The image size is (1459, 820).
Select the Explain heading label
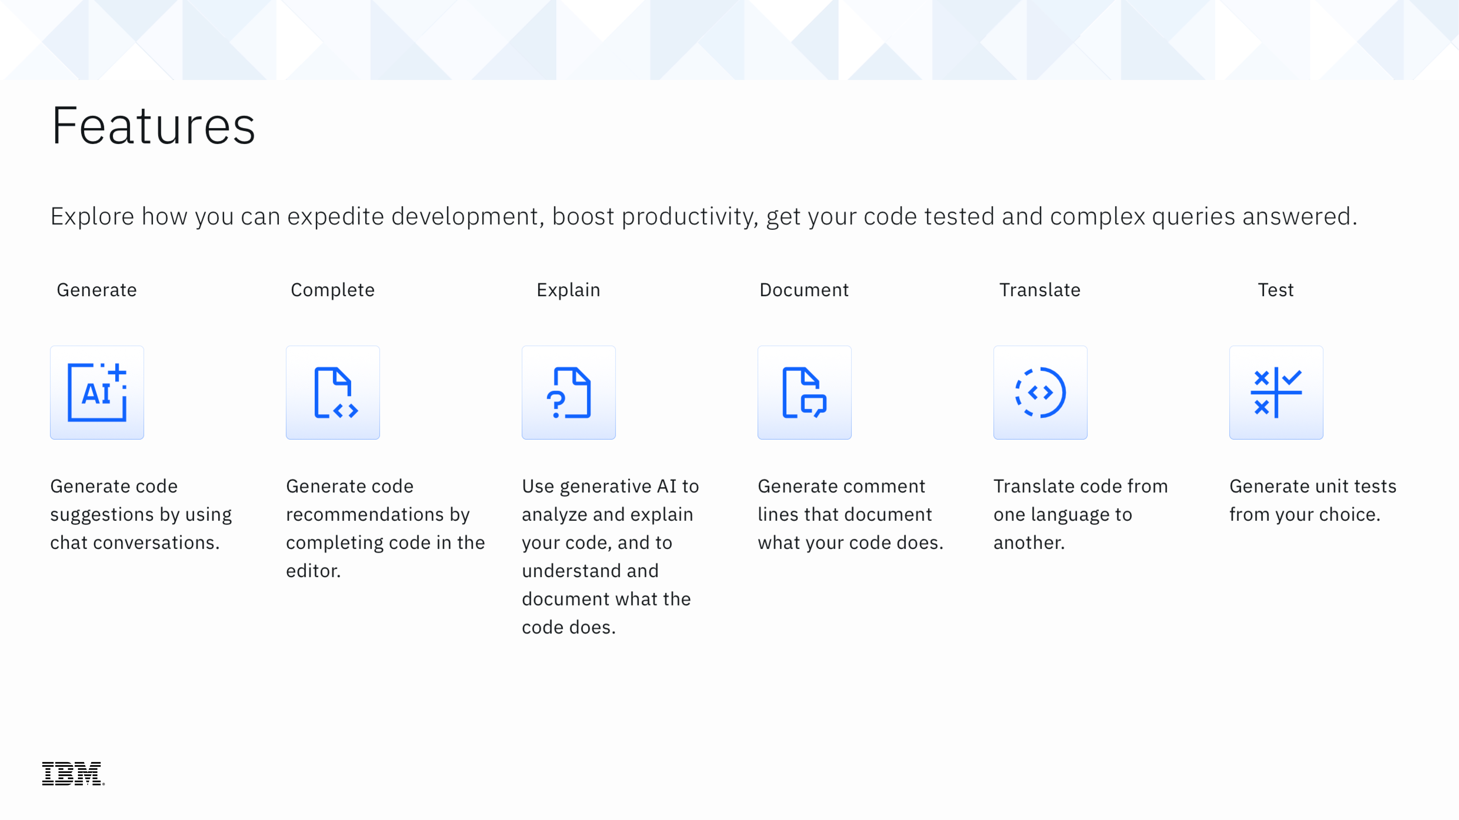[x=568, y=290]
